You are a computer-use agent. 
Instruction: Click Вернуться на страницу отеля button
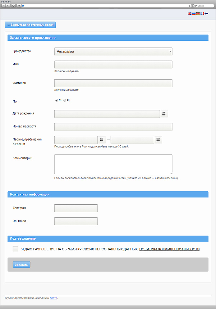[30, 25]
